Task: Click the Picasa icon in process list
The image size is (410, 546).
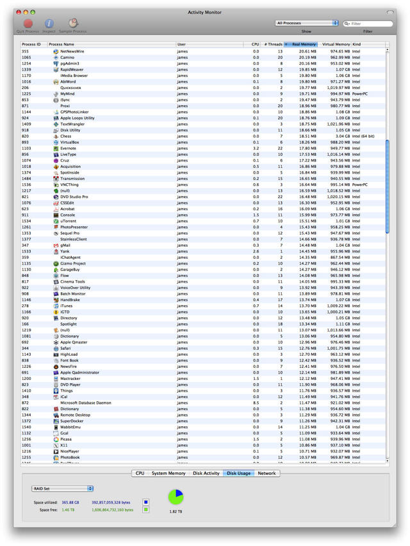Action: pos(56,439)
